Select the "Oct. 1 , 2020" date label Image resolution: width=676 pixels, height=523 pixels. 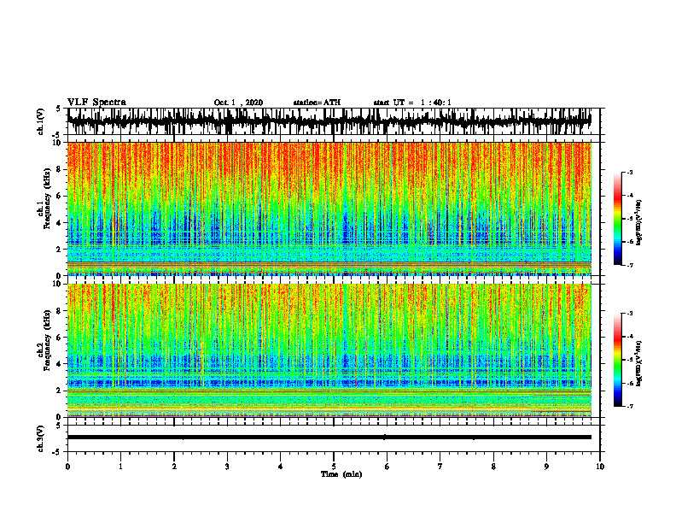point(238,103)
